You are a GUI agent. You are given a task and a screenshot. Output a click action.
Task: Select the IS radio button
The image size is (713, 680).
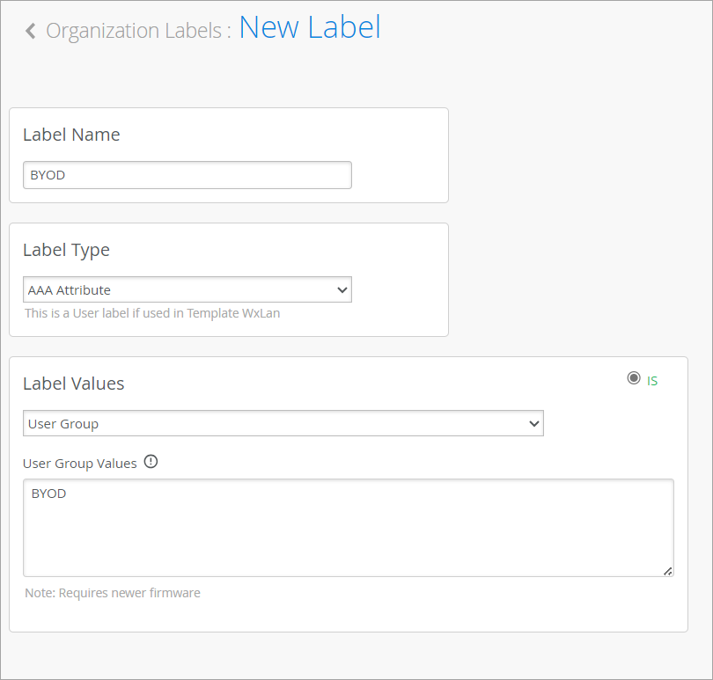point(634,378)
